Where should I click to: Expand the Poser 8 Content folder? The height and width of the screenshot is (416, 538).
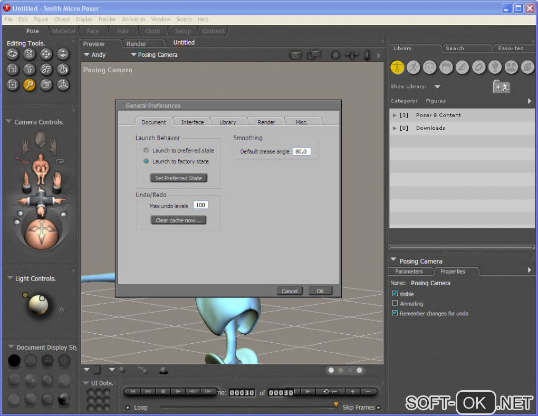[x=395, y=115]
